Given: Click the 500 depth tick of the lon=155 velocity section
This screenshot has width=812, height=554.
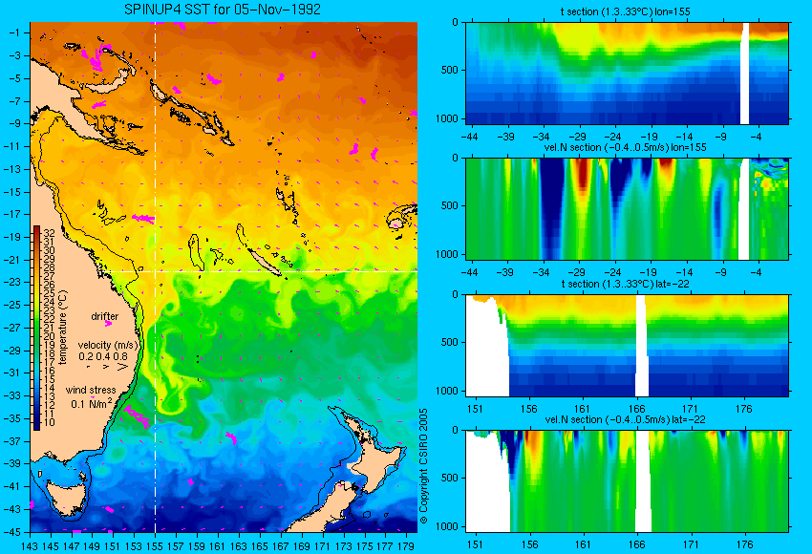Looking at the screenshot, I should [x=450, y=205].
